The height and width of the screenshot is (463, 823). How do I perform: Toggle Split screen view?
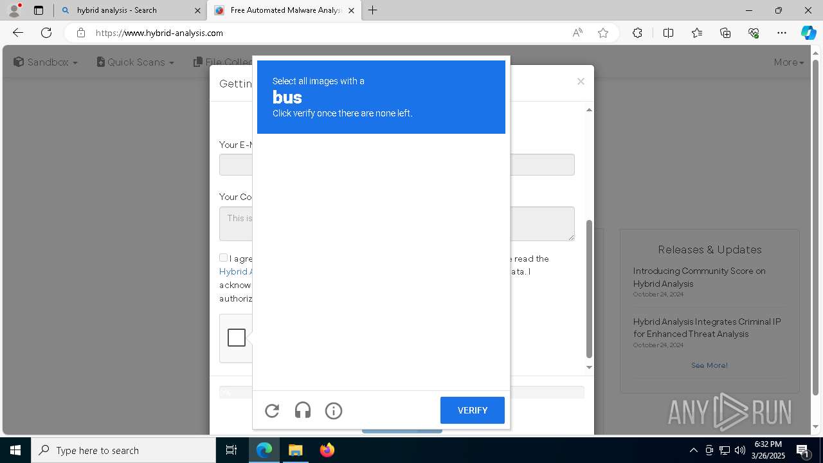tap(668, 33)
